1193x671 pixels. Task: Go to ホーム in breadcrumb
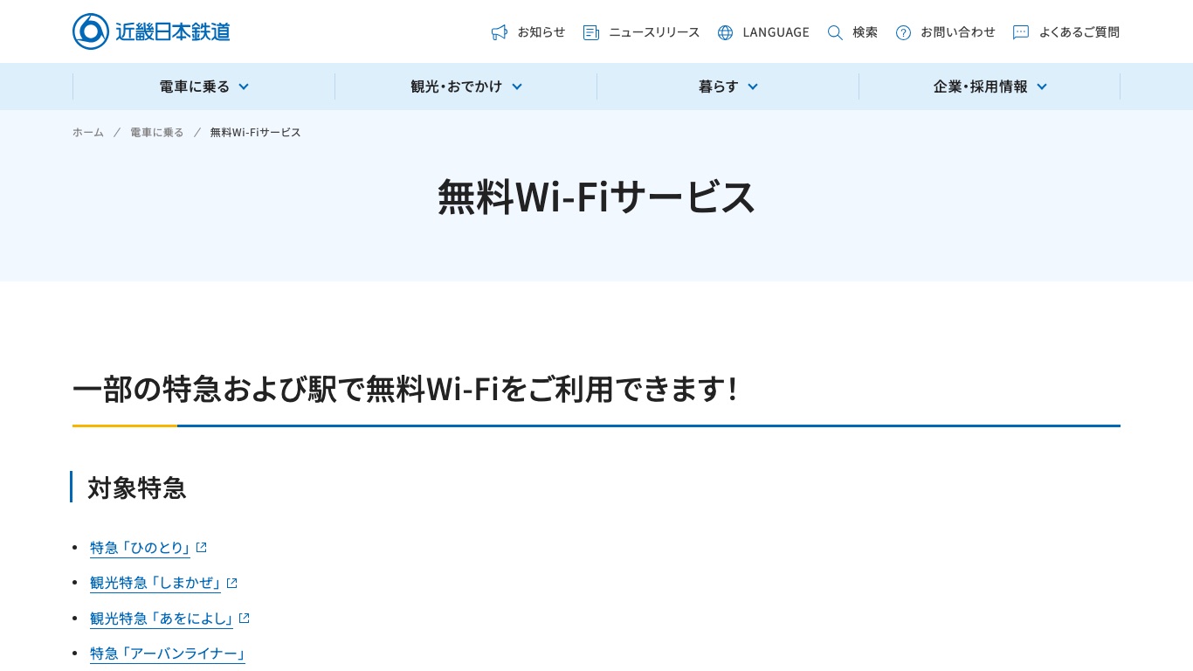point(87,132)
